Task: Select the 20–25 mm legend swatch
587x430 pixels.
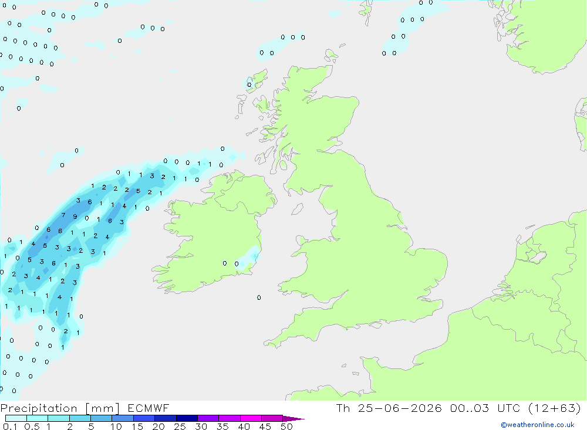Action: click(x=165, y=418)
